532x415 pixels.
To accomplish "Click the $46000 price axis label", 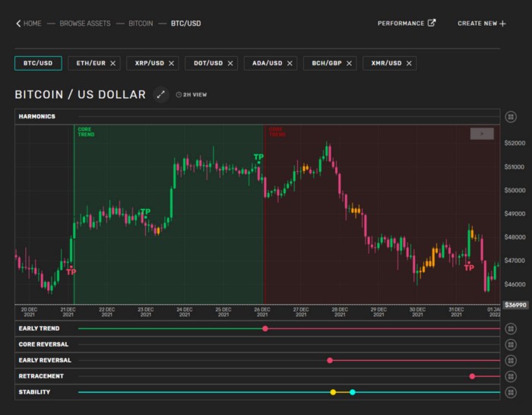I will point(515,284).
